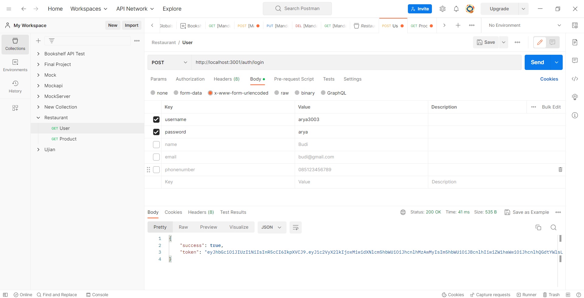The height and width of the screenshot is (298, 584).
Task: Open the response Test Results tab
Action: [233, 212]
